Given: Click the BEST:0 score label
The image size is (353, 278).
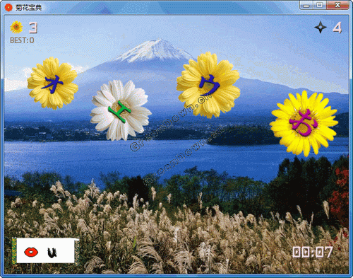Looking at the screenshot, I should click(22, 40).
